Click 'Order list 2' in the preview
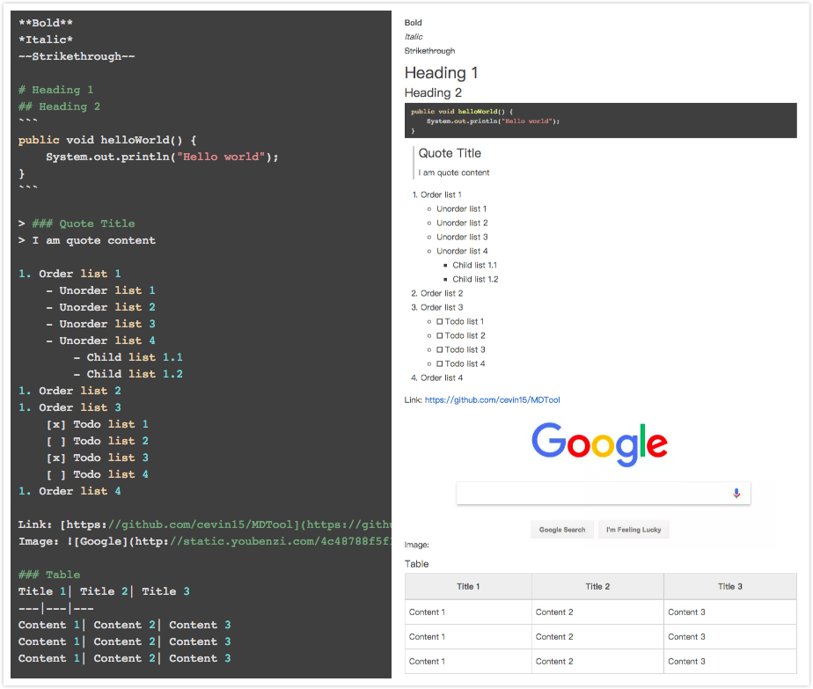This screenshot has width=813, height=689. tap(442, 293)
